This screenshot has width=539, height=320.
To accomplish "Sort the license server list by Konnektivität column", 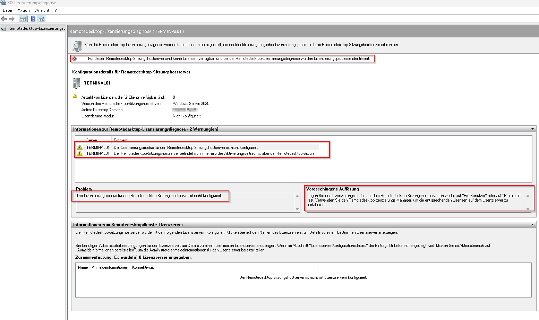I will tap(143, 267).
